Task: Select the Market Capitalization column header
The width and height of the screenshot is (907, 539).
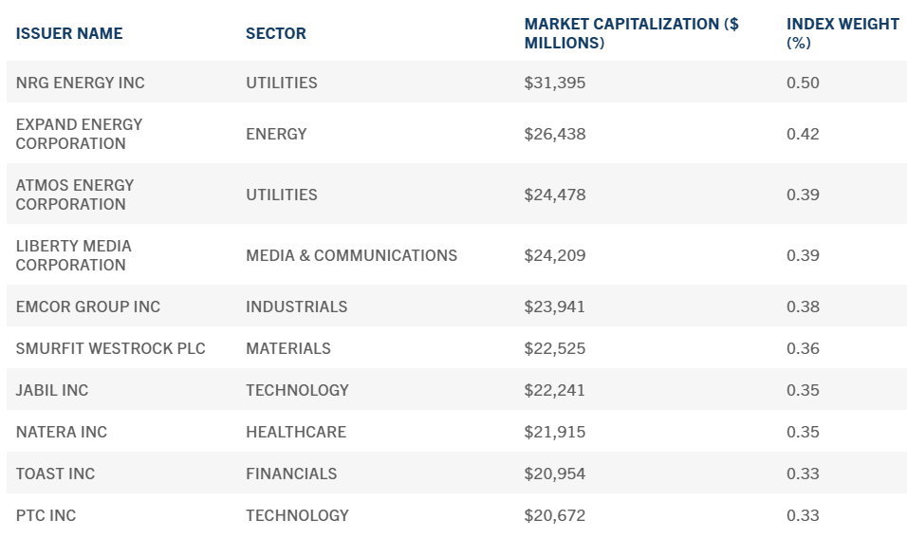Action: (x=631, y=33)
